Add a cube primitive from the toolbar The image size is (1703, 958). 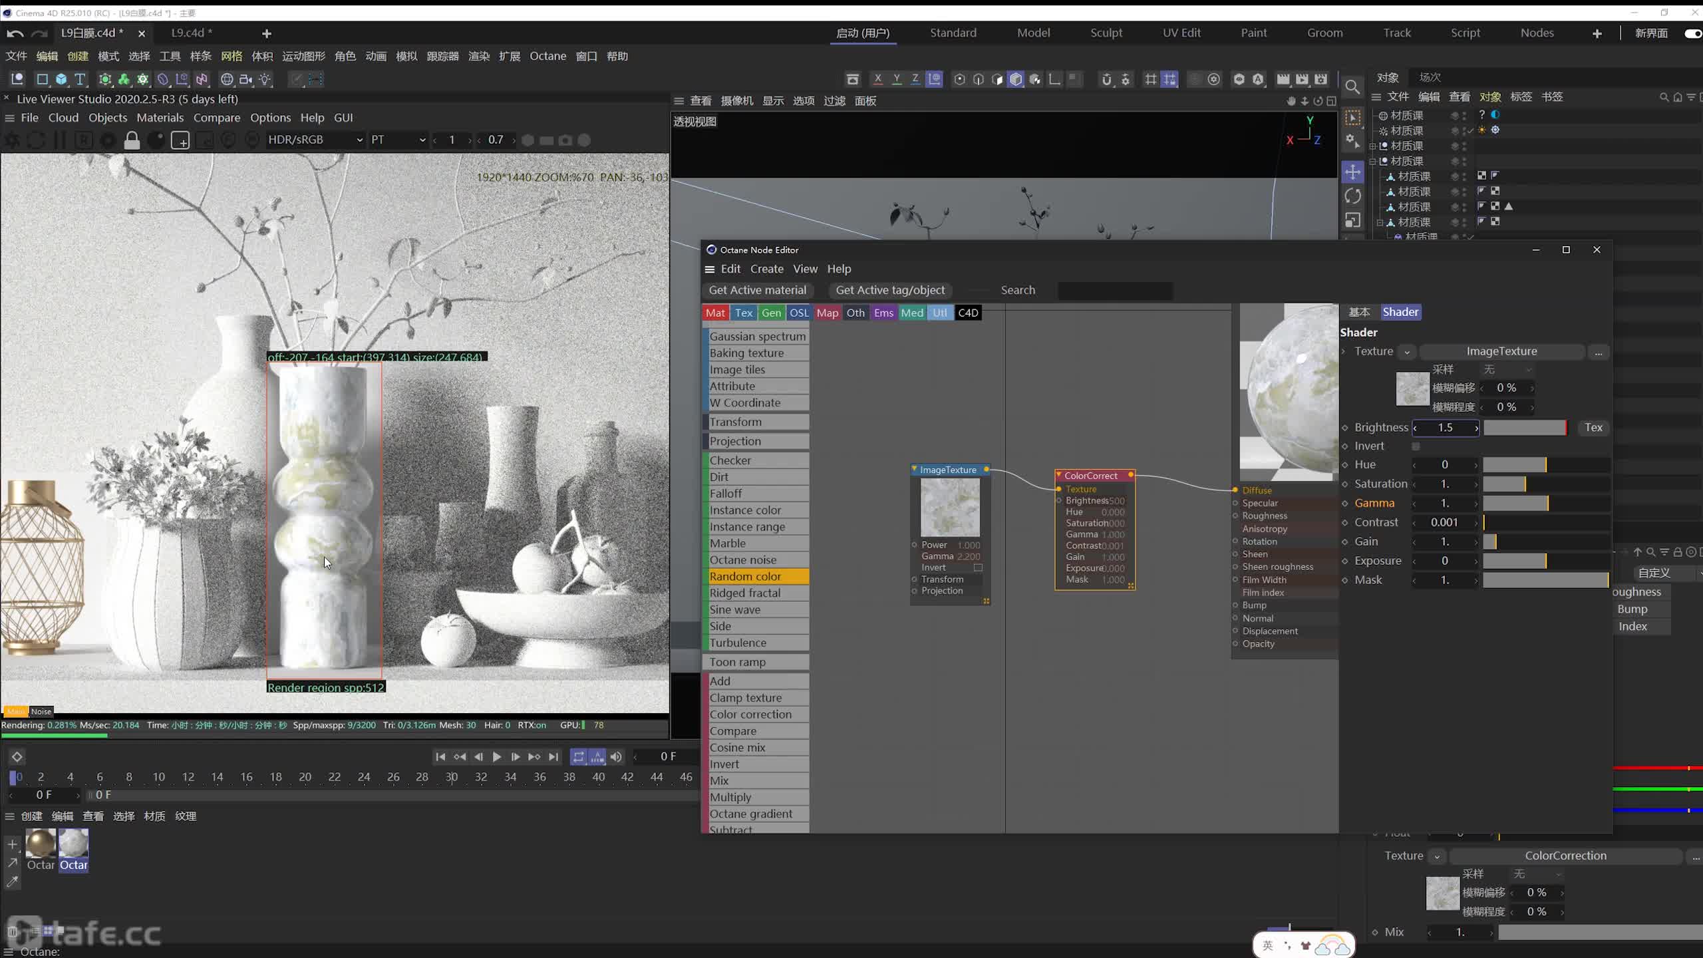point(61,79)
